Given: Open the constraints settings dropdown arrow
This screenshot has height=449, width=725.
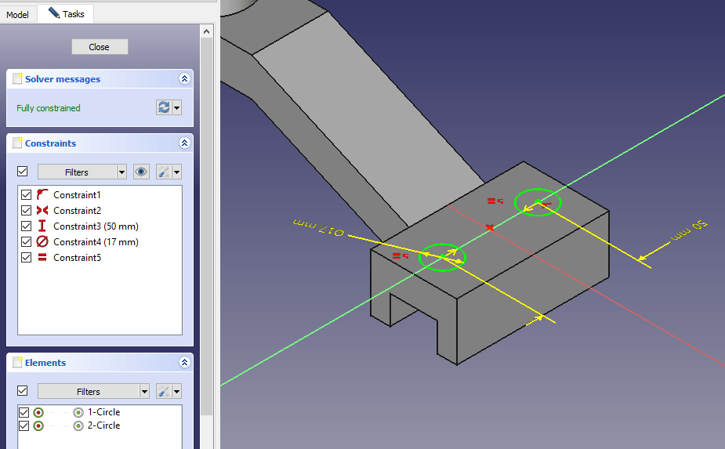Looking at the screenshot, I should (x=176, y=172).
